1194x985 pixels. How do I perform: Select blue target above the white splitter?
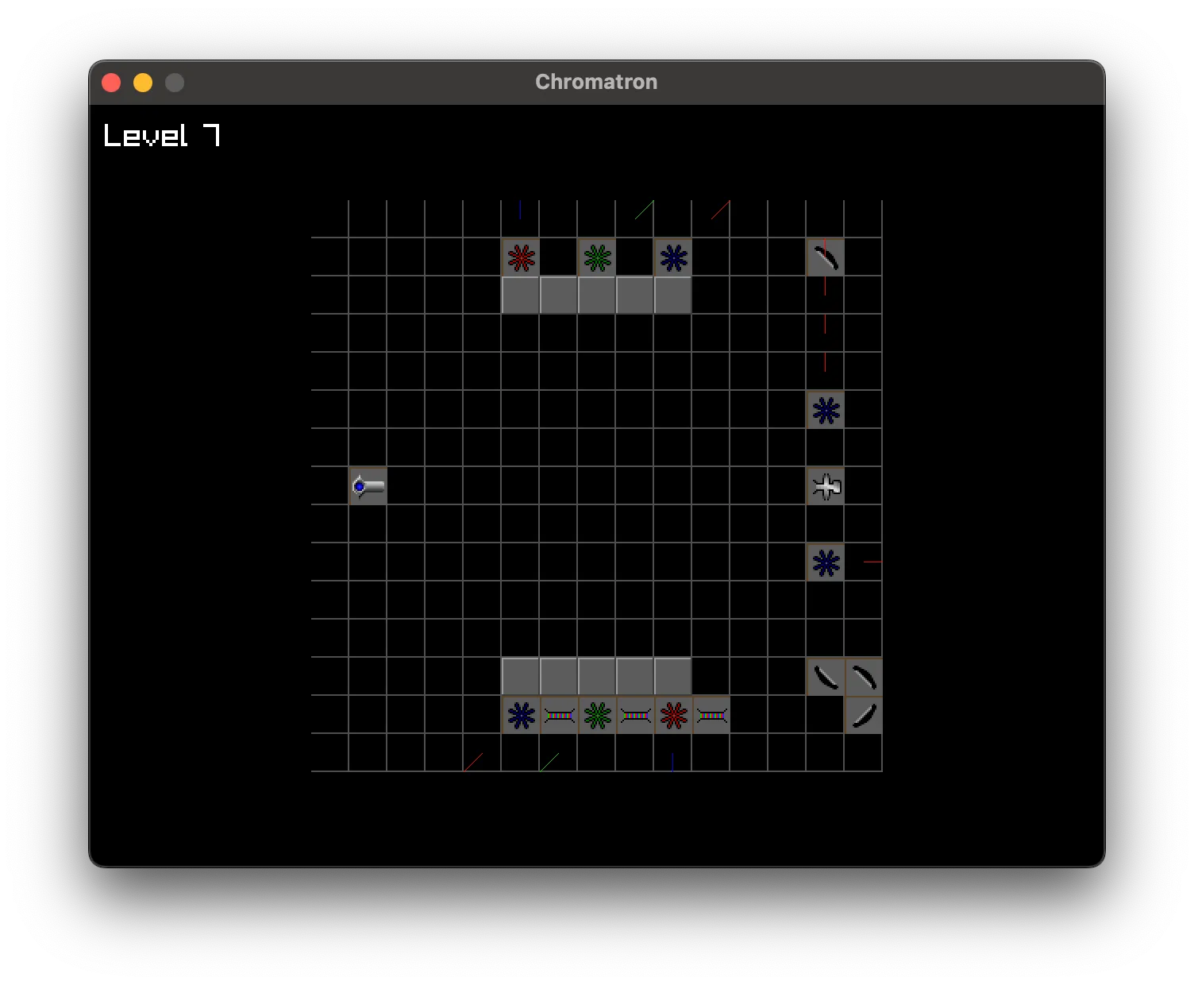click(x=826, y=410)
